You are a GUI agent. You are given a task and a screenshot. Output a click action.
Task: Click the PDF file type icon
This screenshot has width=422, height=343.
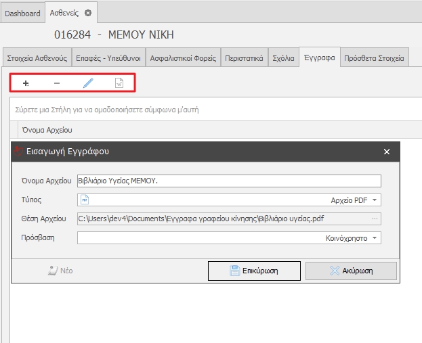click(x=85, y=200)
